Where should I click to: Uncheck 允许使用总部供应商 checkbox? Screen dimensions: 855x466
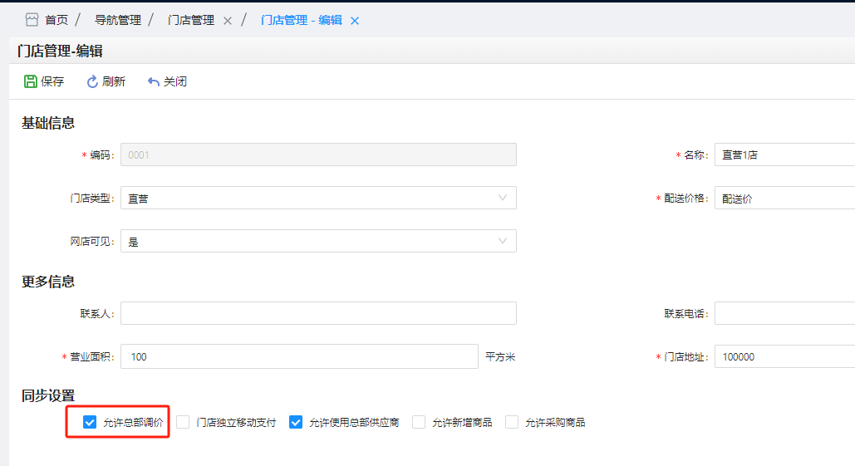[x=296, y=423]
